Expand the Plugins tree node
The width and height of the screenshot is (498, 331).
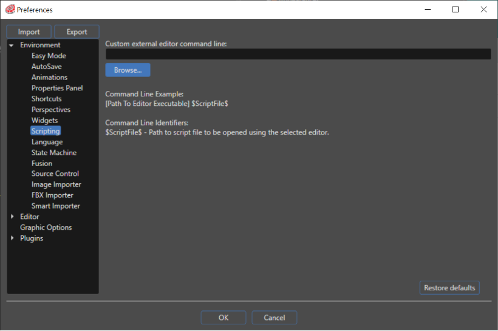click(x=12, y=238)
